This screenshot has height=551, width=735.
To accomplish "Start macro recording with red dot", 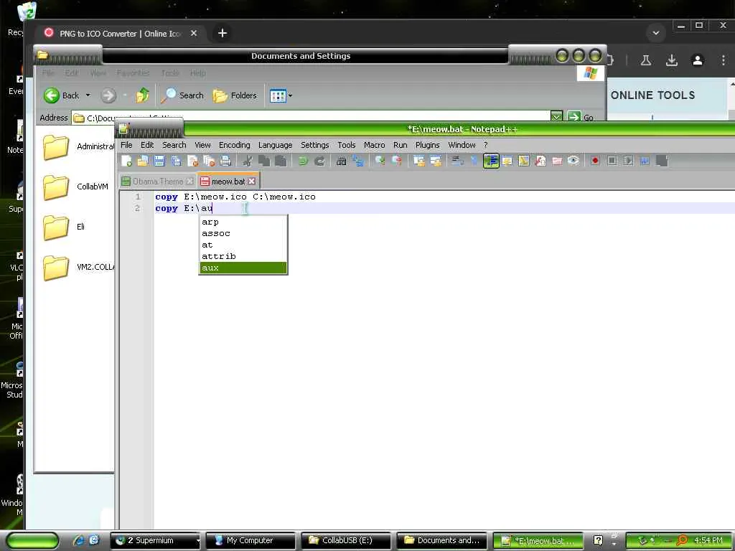I will pos(595,161).
